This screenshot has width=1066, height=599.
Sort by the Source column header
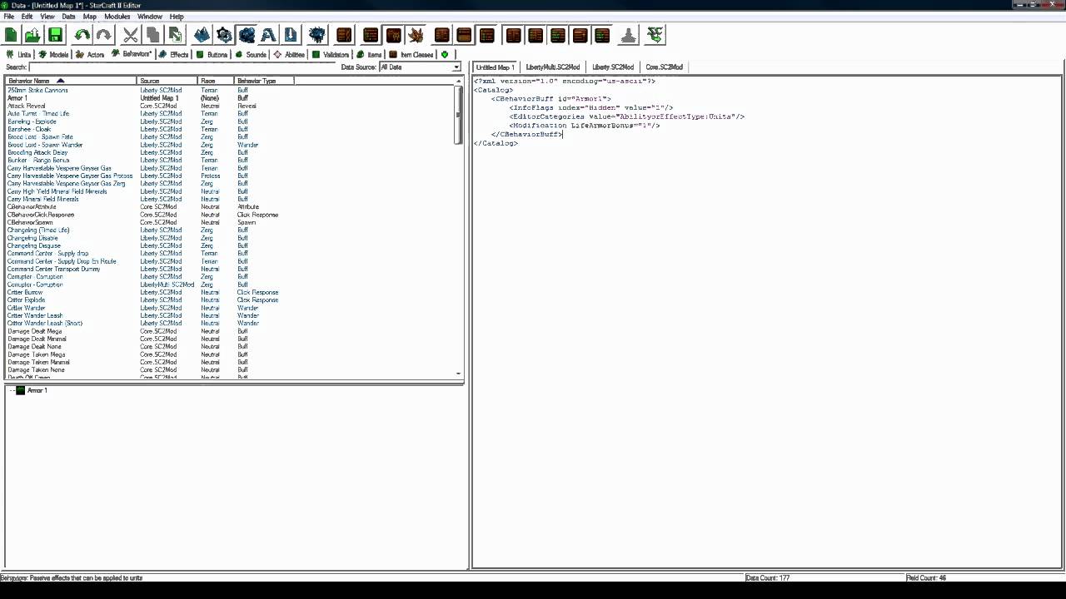point(167,81)
